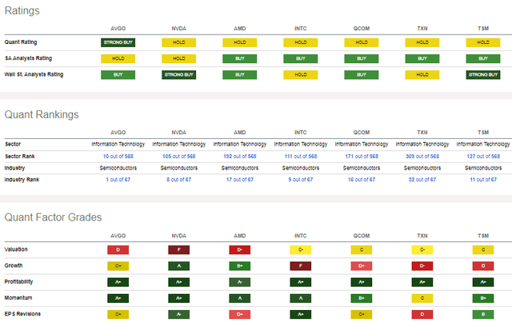
Task: Click AVGO's Valuation grade badge
Action: pyautogui.click(x=118, y=250)
